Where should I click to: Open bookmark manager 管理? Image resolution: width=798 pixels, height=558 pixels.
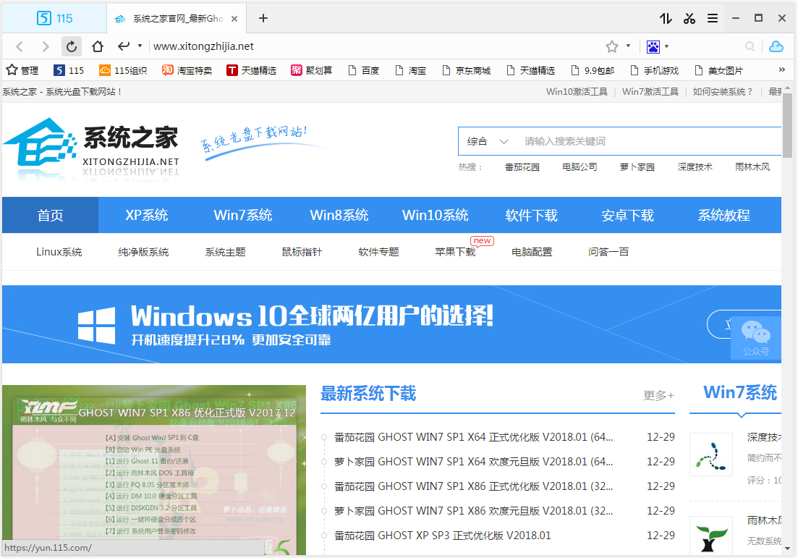[x=22, y=70]
